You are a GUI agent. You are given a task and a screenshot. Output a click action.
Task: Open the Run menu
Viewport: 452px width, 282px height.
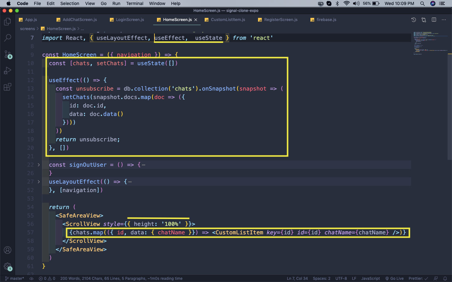tap(116, 3)
